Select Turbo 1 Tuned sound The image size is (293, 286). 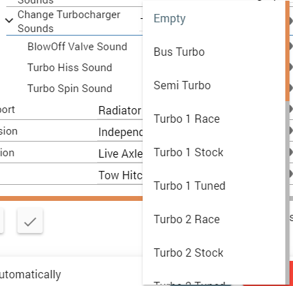tap(214, 186)
